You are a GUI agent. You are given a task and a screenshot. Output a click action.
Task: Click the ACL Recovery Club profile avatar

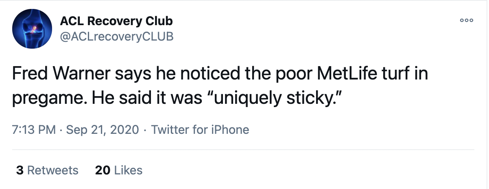click(x=33, y=28)
